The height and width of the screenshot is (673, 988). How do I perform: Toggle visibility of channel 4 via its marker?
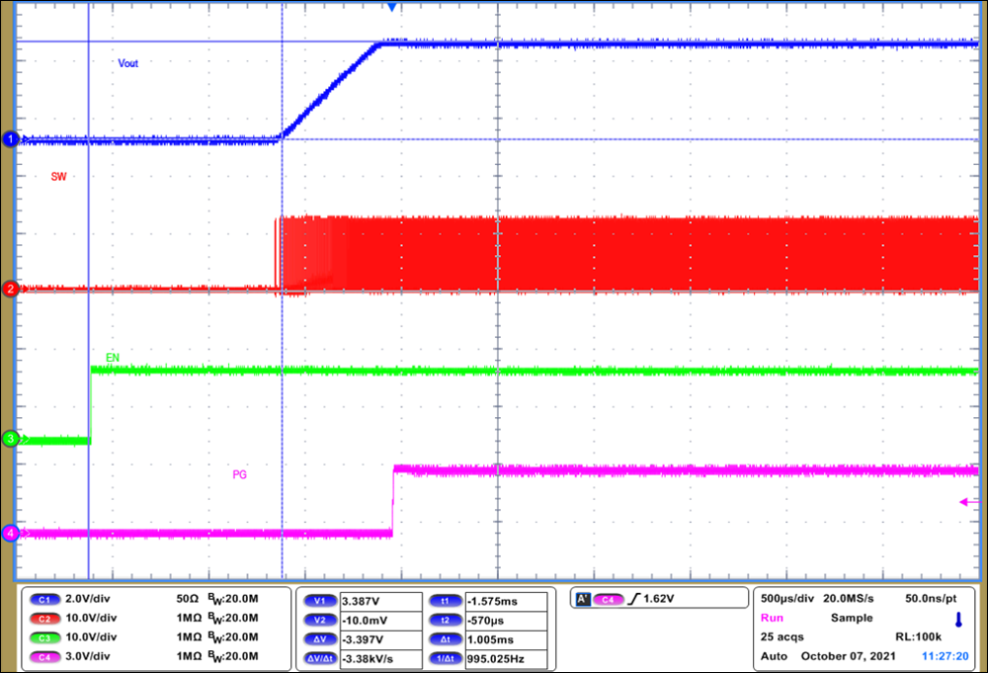(8, 535)
